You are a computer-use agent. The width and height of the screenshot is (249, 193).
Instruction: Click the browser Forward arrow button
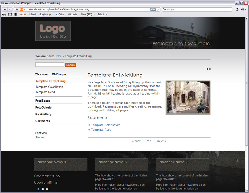(x=10, y=9)
